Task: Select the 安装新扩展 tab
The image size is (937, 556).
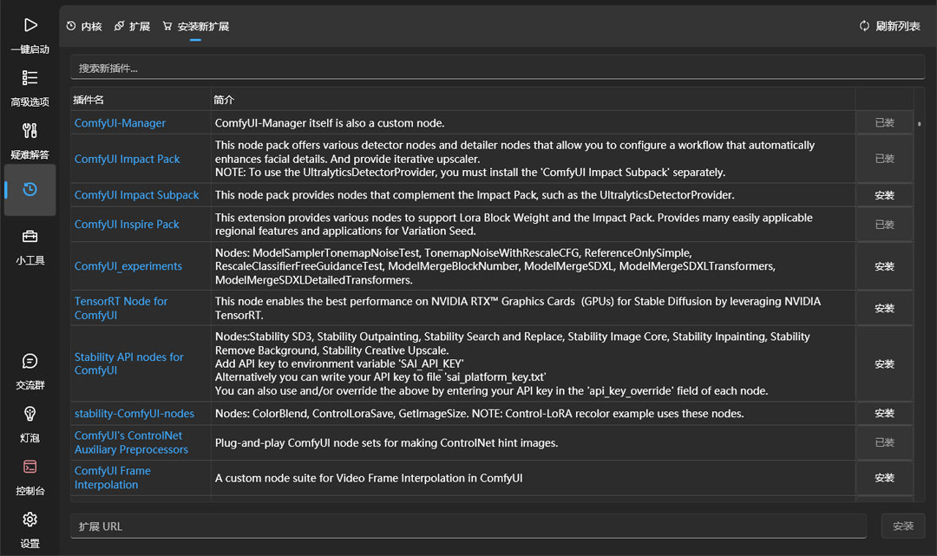Action: [x=195, y=27]
